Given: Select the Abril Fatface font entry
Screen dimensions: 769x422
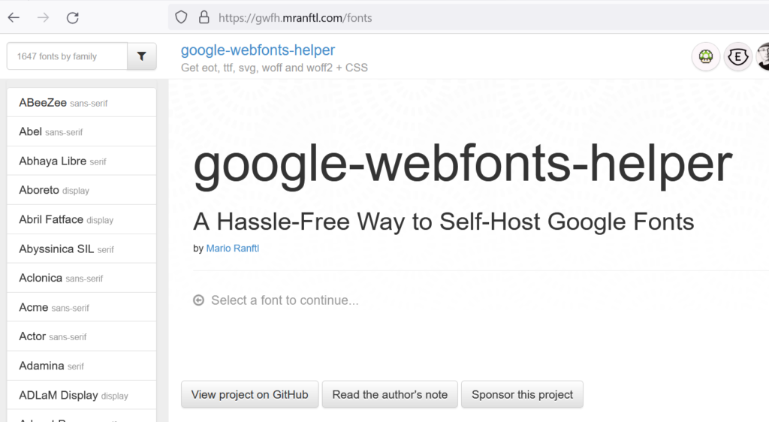Looking at the screenshot, I should 51,219.
